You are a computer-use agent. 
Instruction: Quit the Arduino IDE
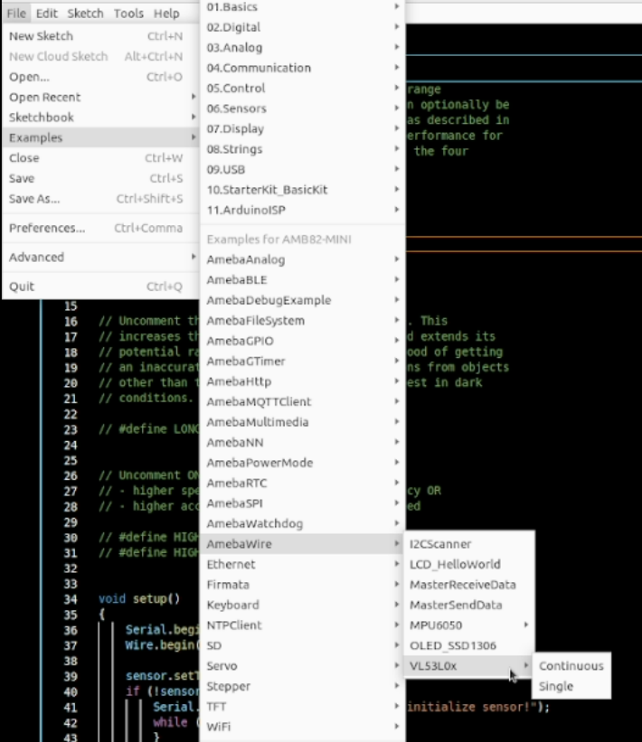(22, 286)
